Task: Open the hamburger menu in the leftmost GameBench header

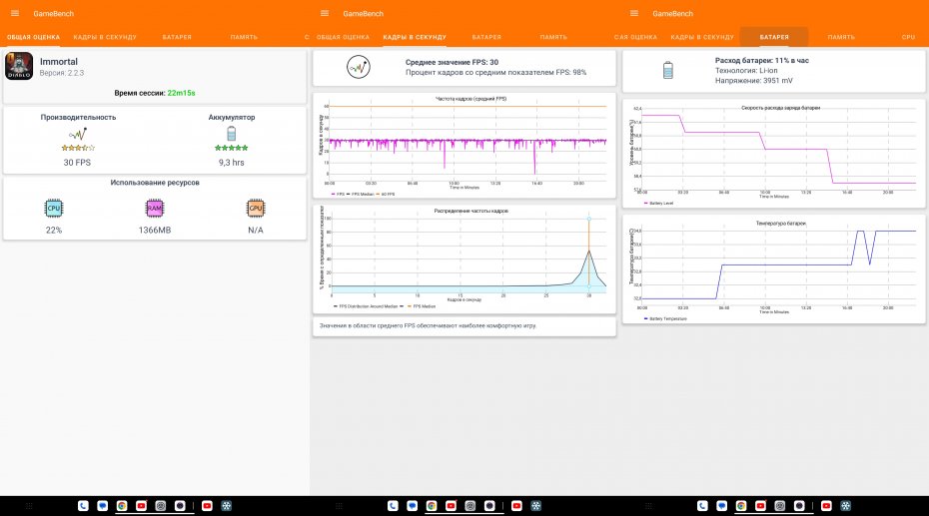Action: (x=15, y=13)
